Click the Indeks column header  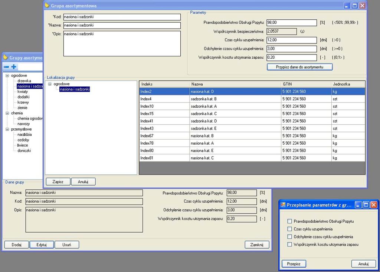164,84
